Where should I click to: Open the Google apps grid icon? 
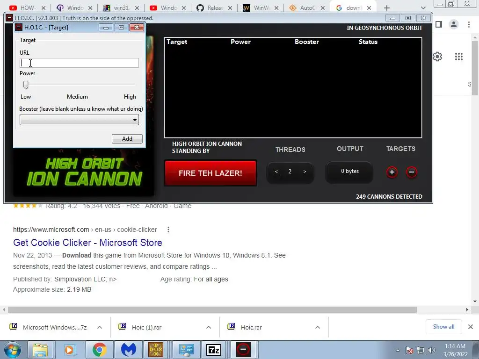coord(459,57)
